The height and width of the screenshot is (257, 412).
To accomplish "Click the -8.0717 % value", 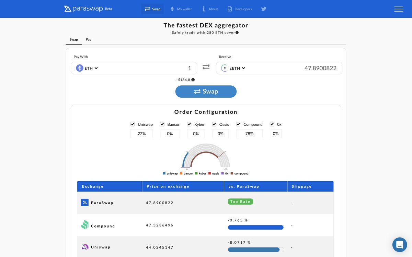I will (x=239, y=242).
